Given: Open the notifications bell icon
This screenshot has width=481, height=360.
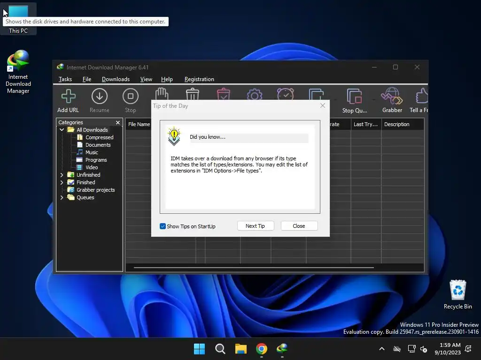Looking at the screenshot, I should coord(468,349).
